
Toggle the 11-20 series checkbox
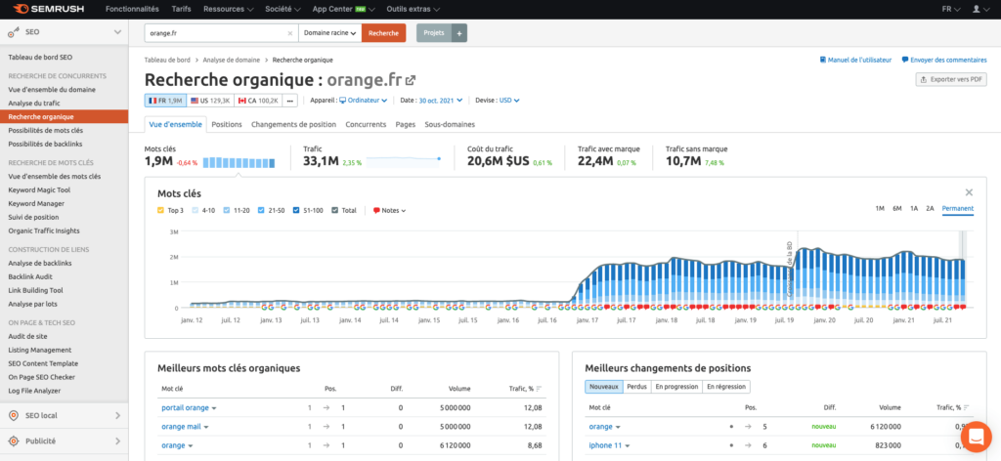point(227,210)
